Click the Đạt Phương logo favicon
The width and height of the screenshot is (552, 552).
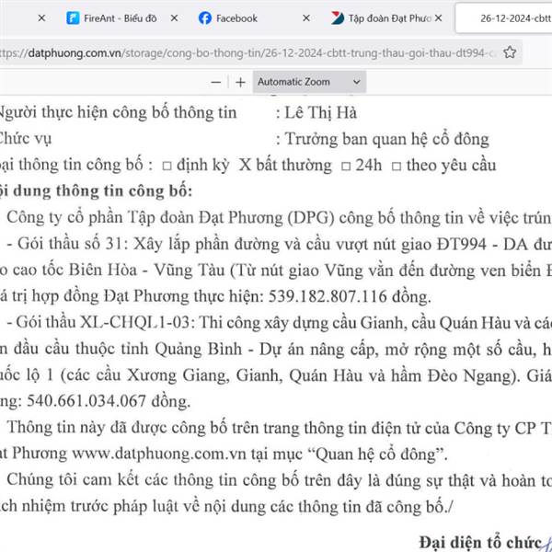point(338,18)
